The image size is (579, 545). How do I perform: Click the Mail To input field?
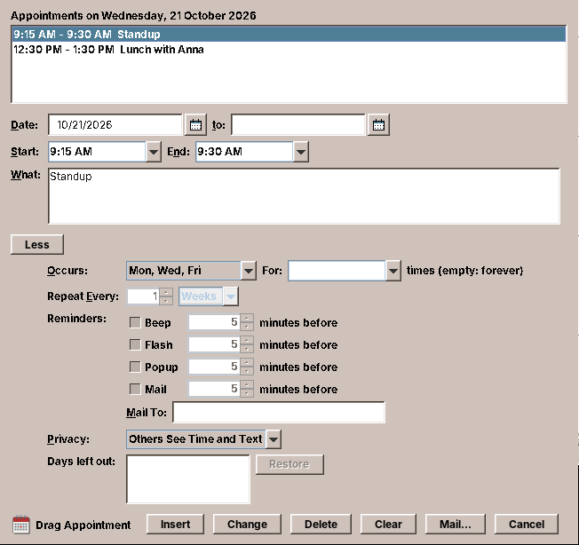pos(279,412)
